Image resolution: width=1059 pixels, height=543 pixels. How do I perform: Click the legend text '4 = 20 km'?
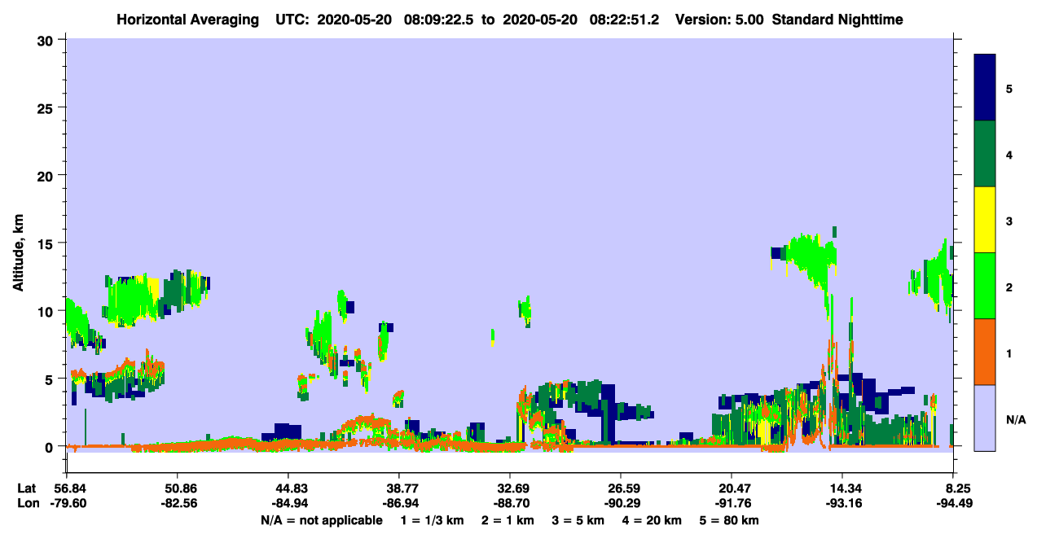(653, 520)
